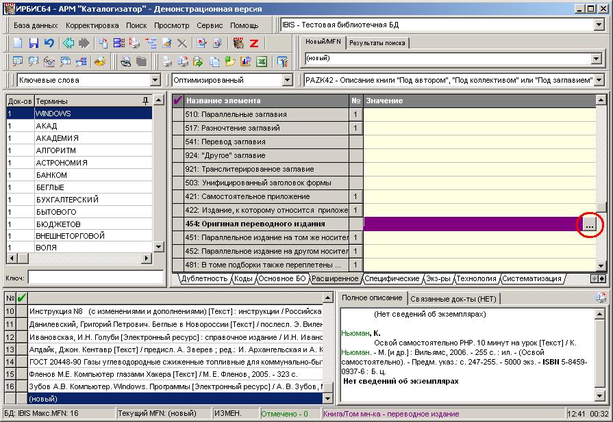
Task: Click the colored bar chart statistics icon
Action: point(246,62)
